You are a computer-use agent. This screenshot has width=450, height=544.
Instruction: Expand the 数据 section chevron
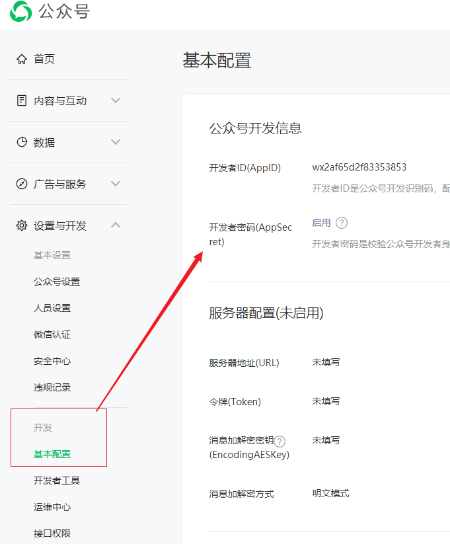click(116, 142)
